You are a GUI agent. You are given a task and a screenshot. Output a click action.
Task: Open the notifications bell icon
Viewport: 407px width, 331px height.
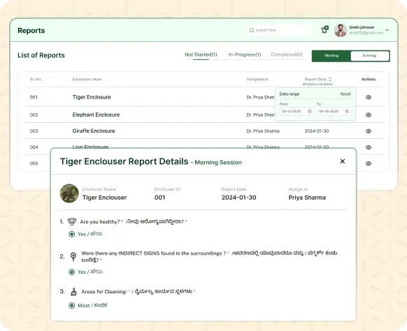coord(324,29)
